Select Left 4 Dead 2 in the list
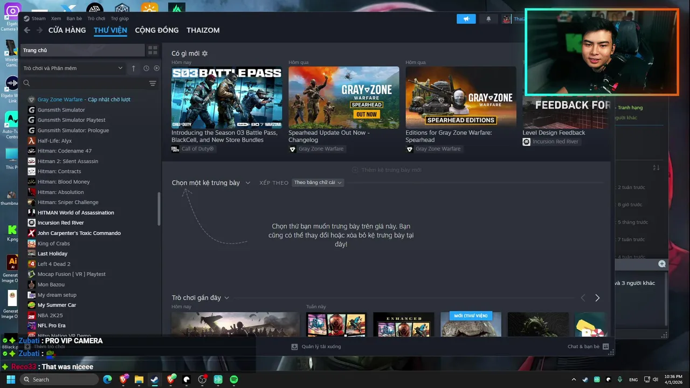 [54, 264]
